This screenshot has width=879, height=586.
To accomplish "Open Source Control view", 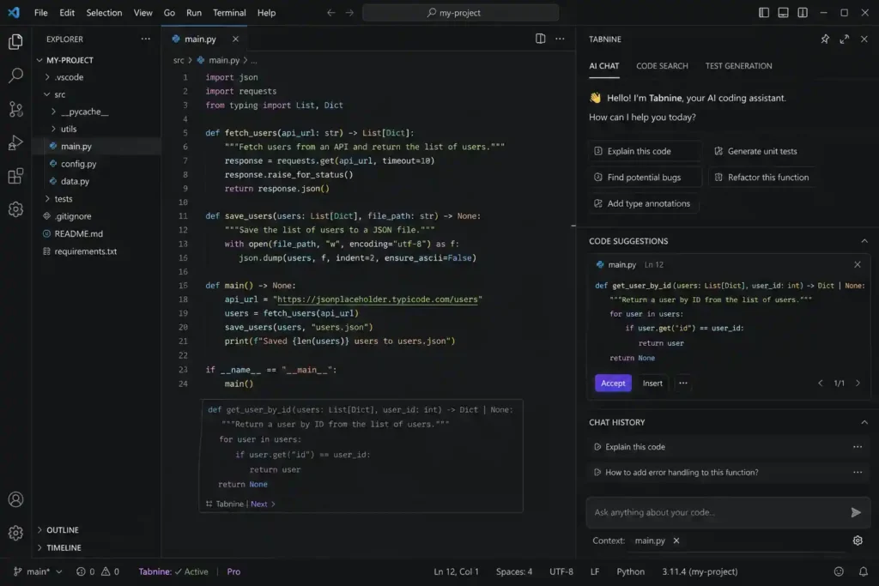I will (x=15, y=109).
